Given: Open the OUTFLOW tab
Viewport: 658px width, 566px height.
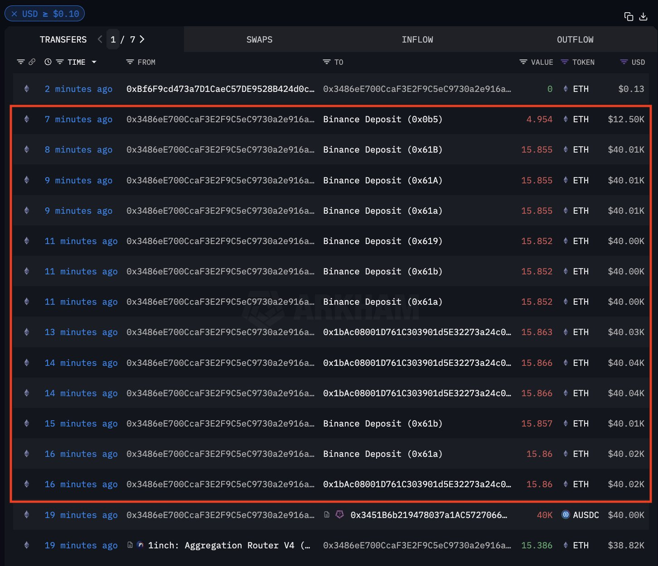Looking at the screenshot, I should [575, 39].
